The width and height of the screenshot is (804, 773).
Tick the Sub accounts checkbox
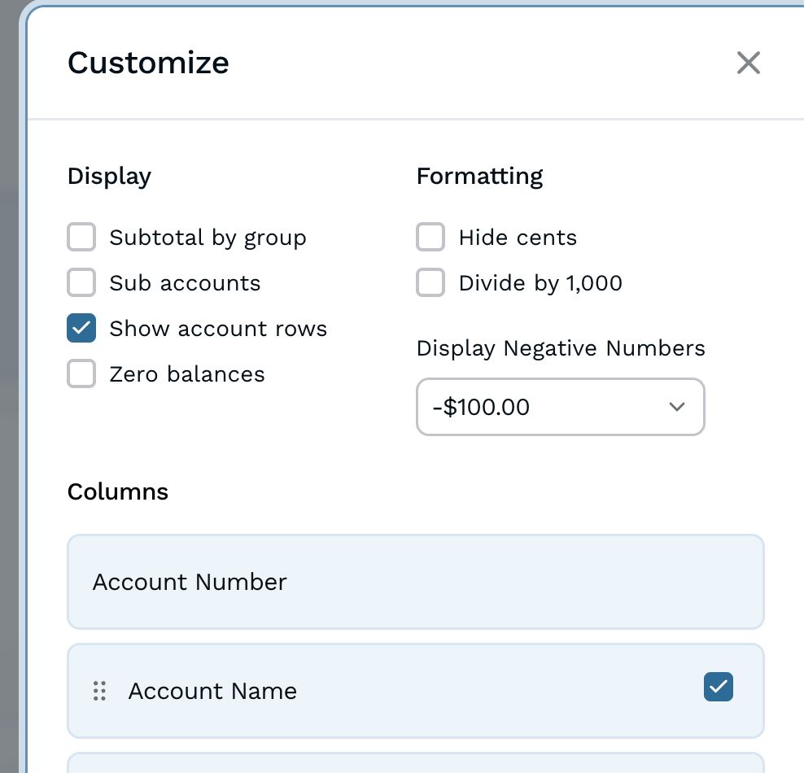81,283
